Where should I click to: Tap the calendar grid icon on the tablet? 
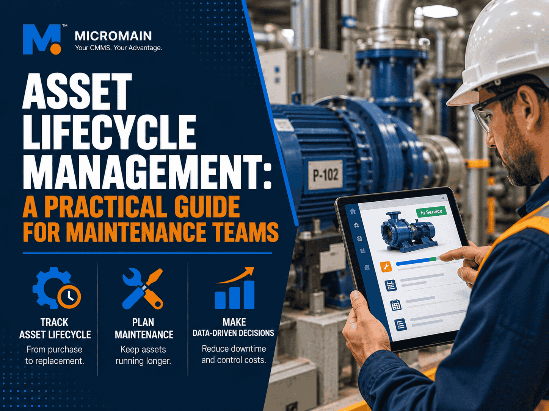click(x=396, y=305)
